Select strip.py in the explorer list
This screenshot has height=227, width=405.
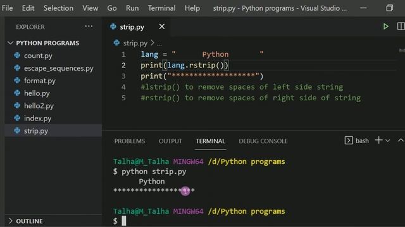36,131
